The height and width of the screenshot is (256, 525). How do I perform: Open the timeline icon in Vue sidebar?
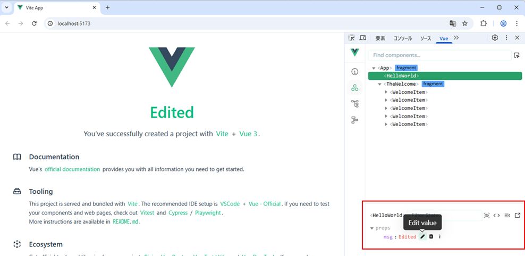click(x=355, y=120)
